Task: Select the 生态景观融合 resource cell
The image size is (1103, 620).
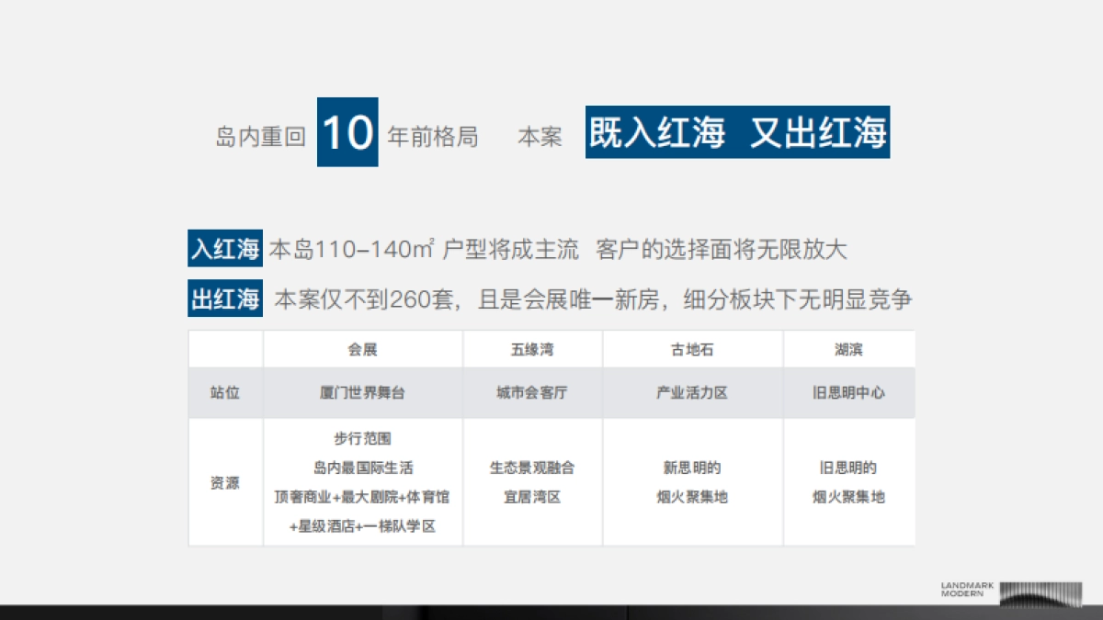Action: 532,468
